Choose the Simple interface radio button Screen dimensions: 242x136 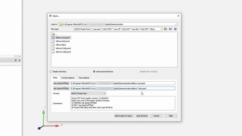51,71
